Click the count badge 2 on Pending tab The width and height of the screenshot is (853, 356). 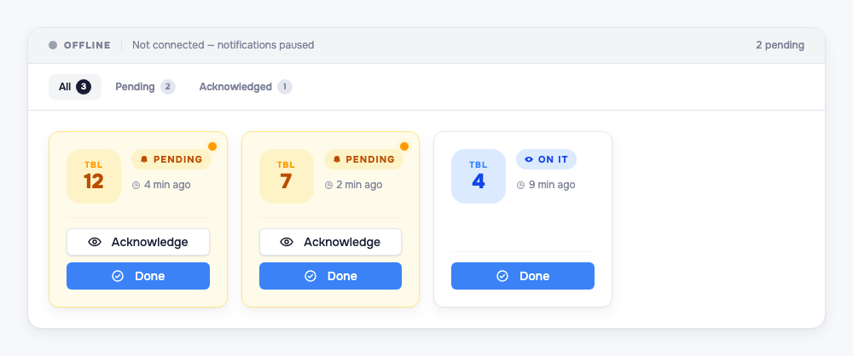tap(168, 87)
